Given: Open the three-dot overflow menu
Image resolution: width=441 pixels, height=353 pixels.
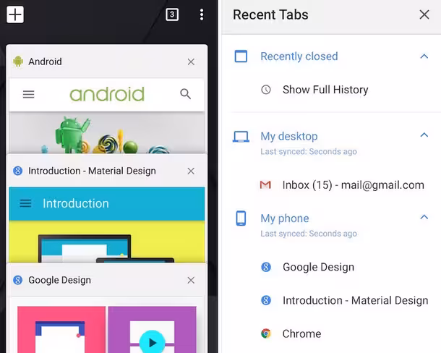Looking at the screenshot, I should (x=202, y=14).
